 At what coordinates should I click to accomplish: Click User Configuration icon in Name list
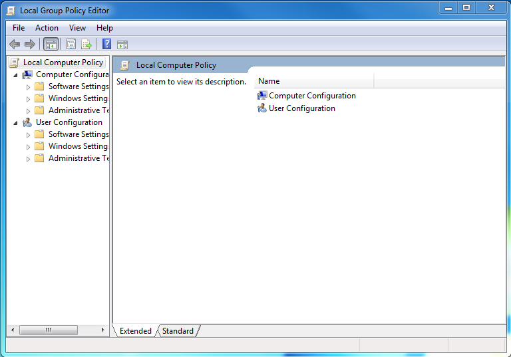261,108
